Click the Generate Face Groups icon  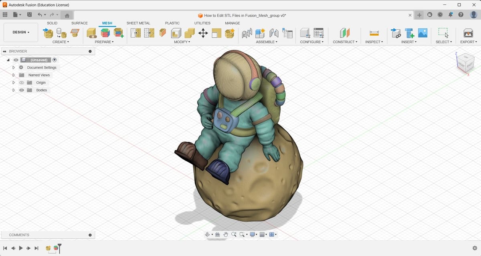pyautogui.click(x=105, y=33)
